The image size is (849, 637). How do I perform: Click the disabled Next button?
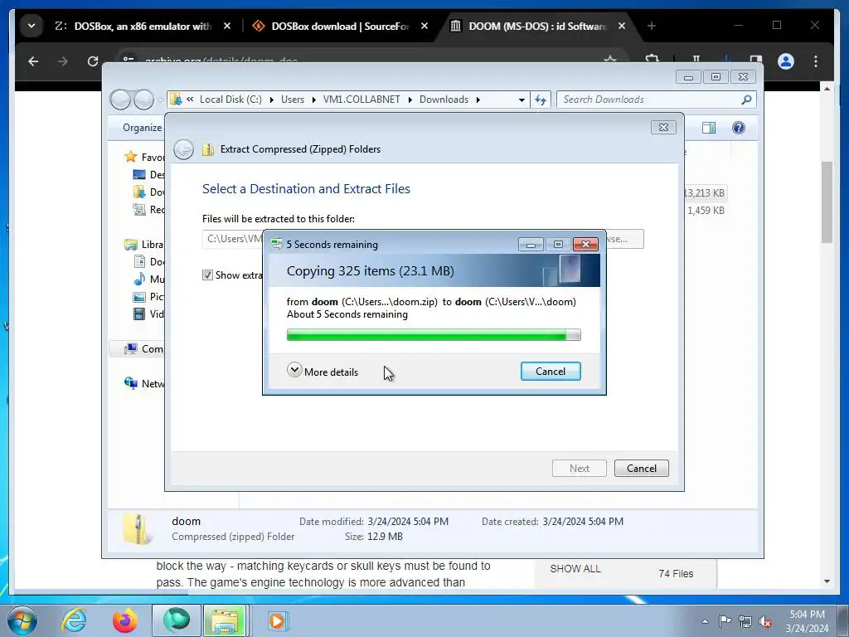click(579, 468)
